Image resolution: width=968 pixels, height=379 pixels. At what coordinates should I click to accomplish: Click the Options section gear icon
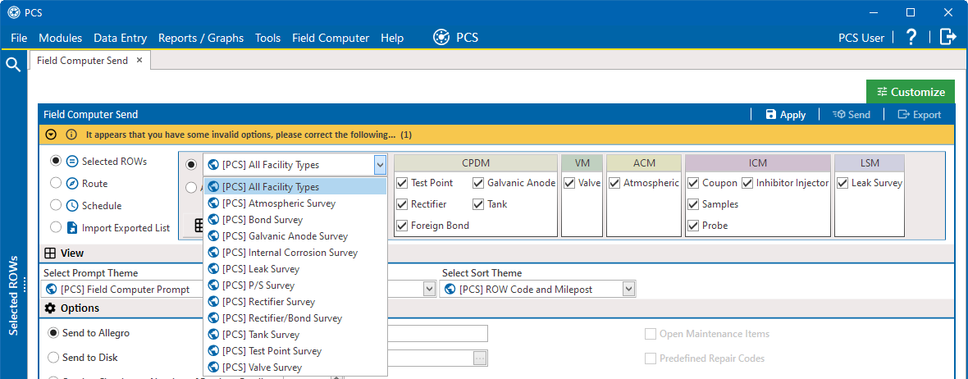(49, 308)
